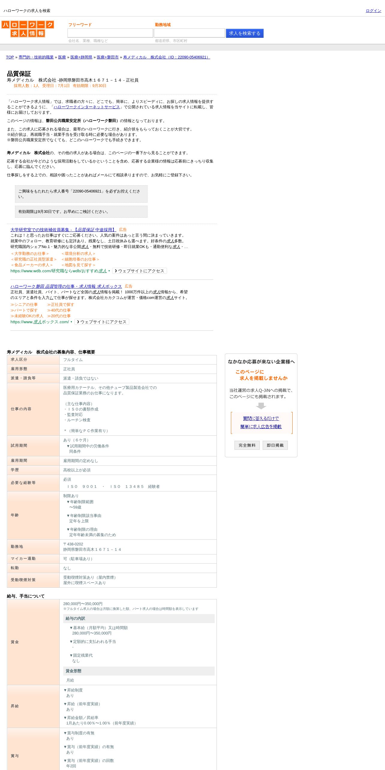Open ハローワークインターネットサービス link
385x770 pixels.
click(x=87, y=107)
